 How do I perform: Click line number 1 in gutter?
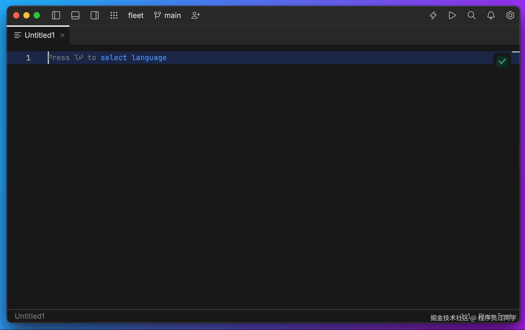click(28, 58)
